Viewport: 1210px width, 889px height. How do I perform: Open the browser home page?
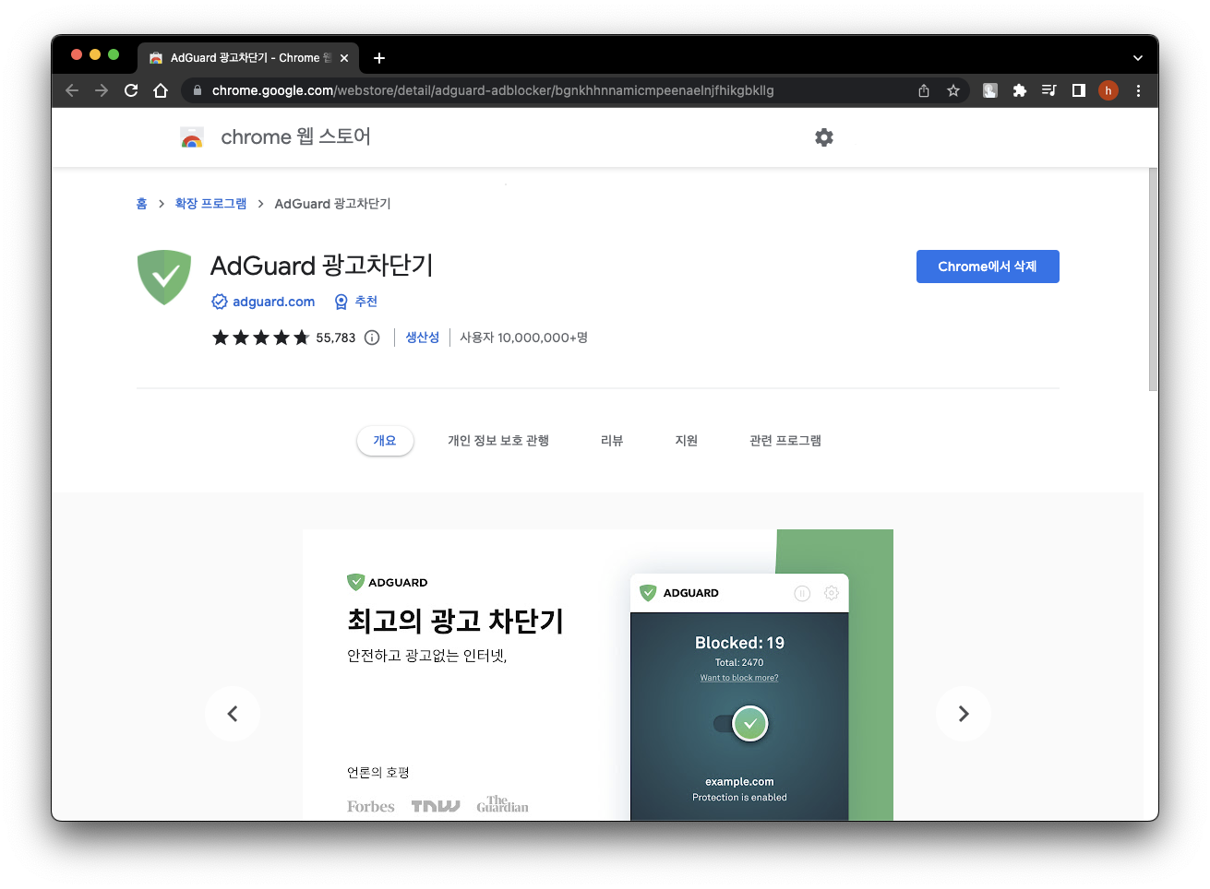(161, 90)
